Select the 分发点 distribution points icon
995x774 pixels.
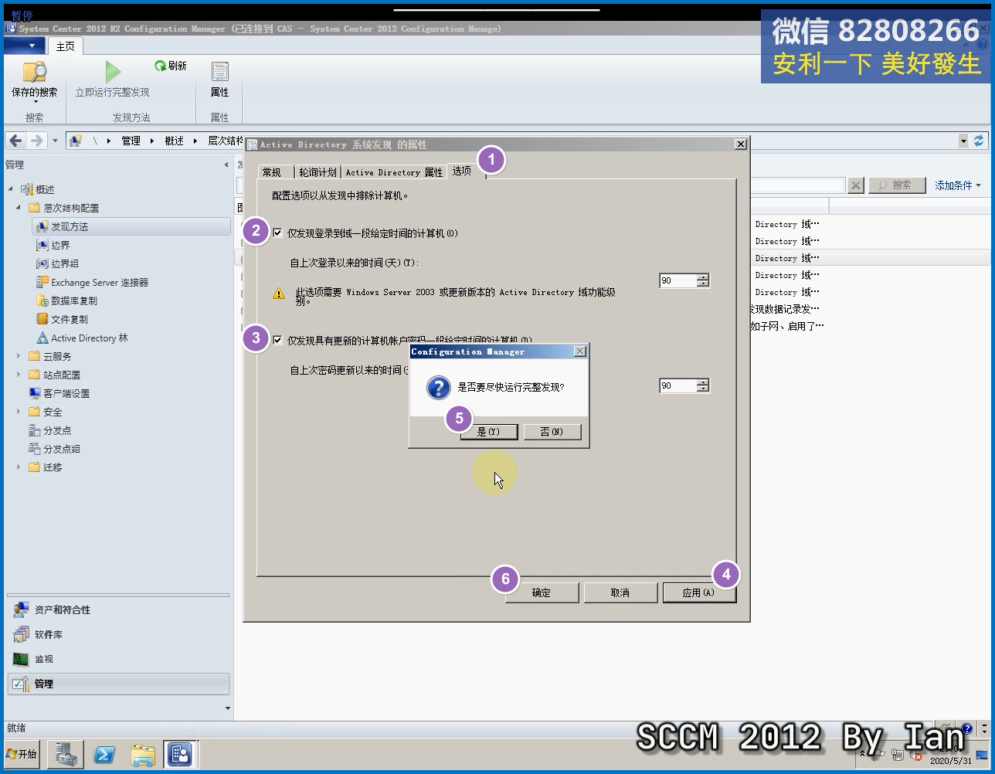pyautogui.click(x=35, y=430)
